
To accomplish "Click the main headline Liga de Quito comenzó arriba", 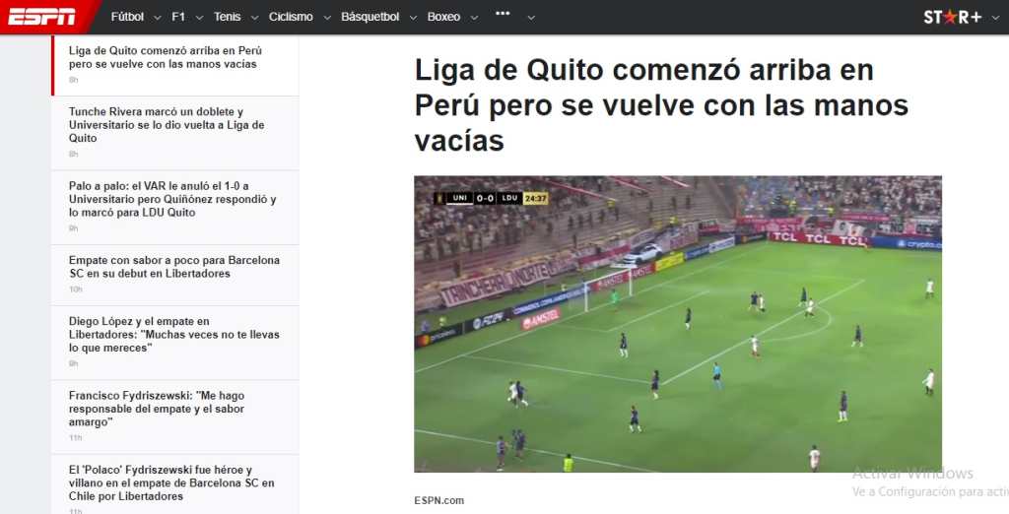I will click(x=661, y=104).
